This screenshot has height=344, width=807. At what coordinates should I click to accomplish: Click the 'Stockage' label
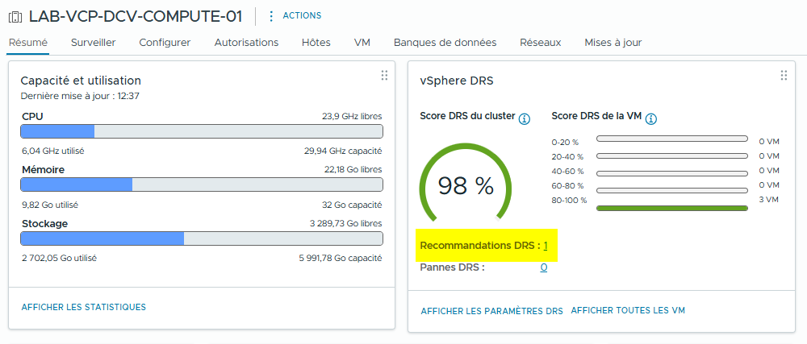[44, 224]
